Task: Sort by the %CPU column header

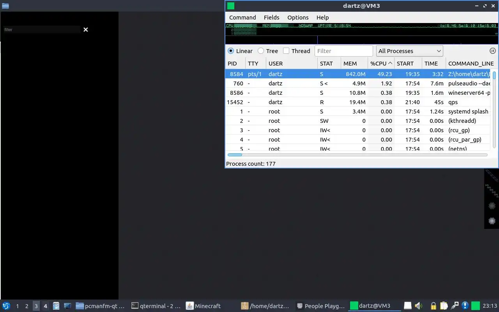Action: point(381,63)
